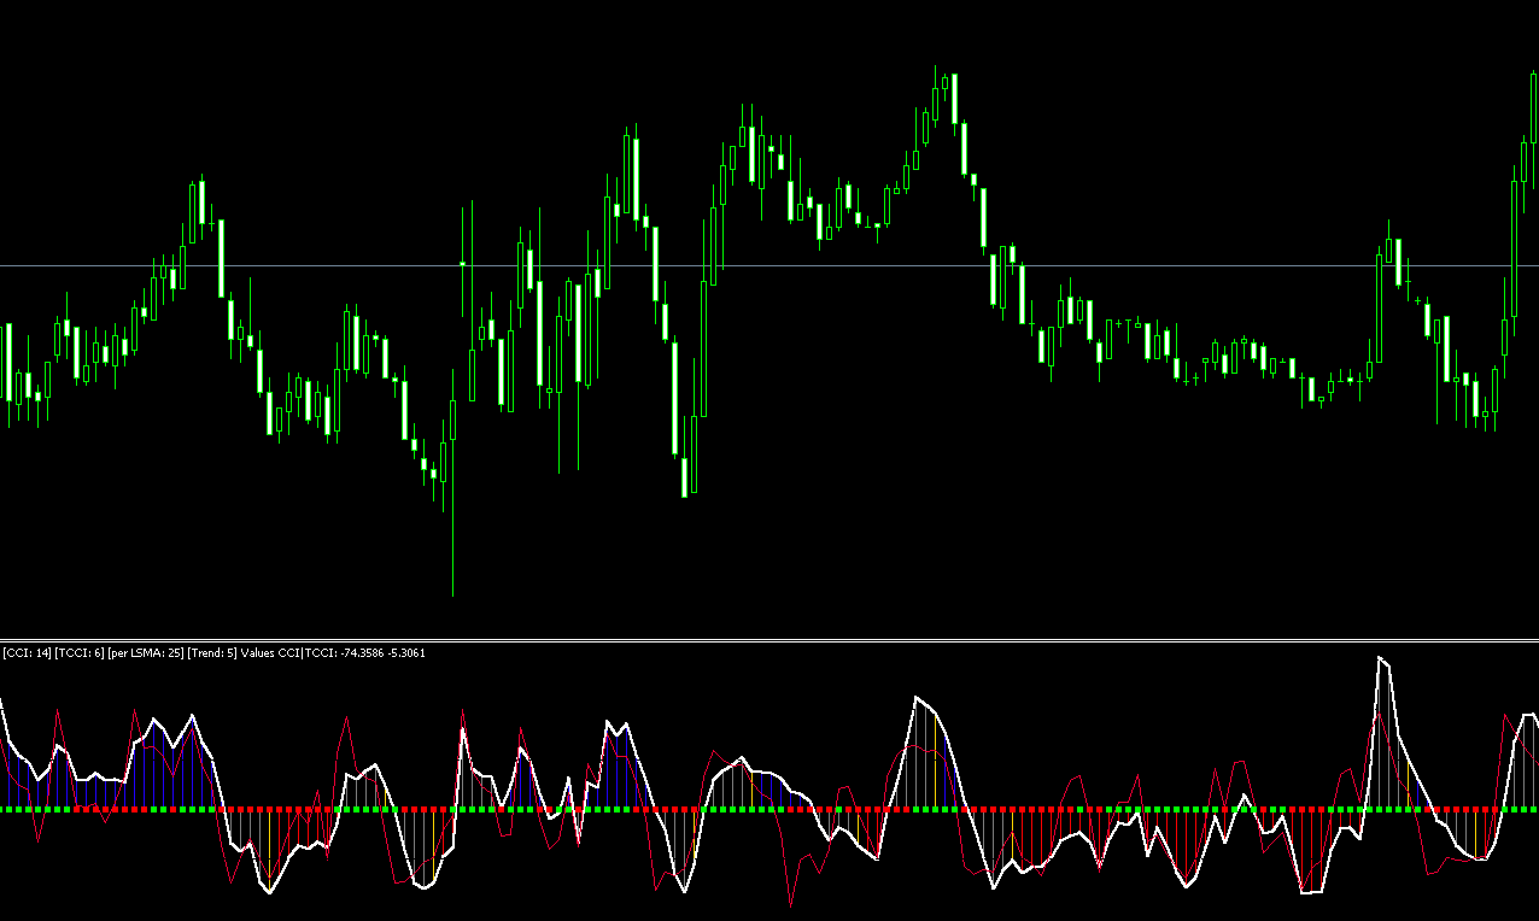Click the horizontal price level line across chart
The width and height of the screenshot is (1539, 921).
769,266
